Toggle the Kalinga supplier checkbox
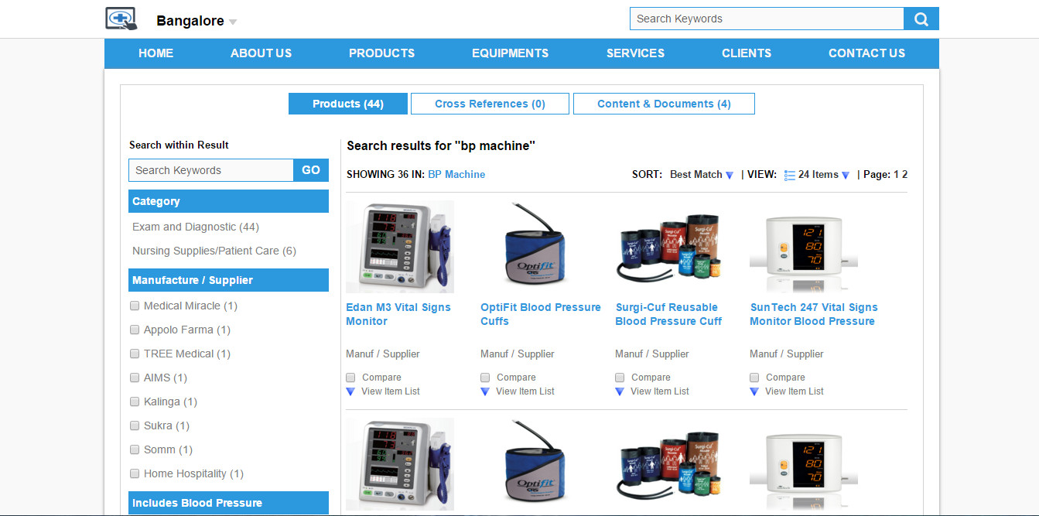The height and width of the screenshot is (516, 1039). click(x=135, y=402)
